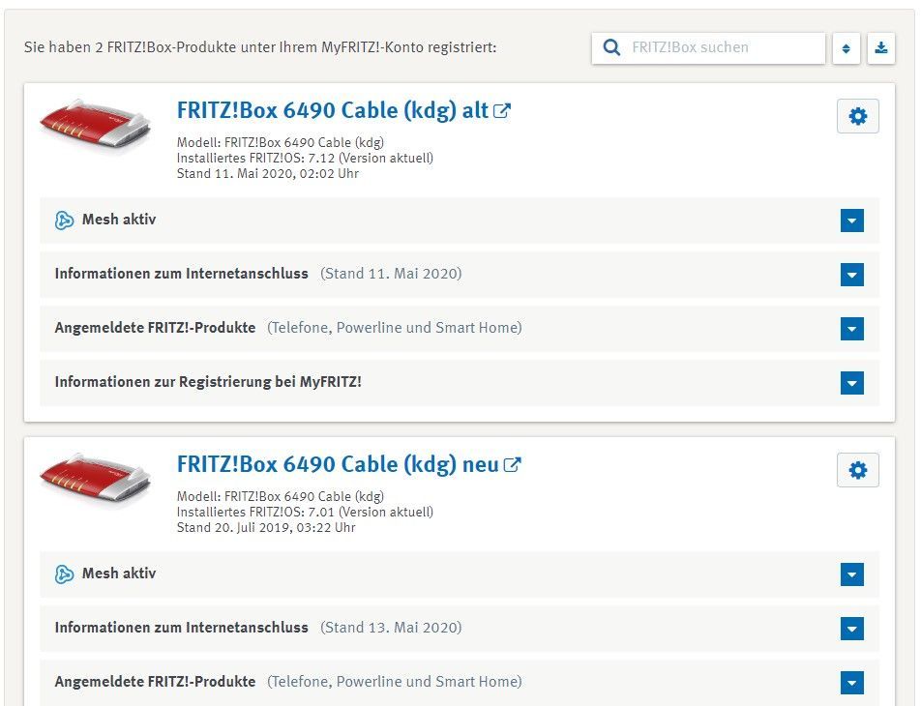Expand Internetanschluss info dated 11. Mai 2020
This screenshot has height=706, width=921.
[851, 276]
